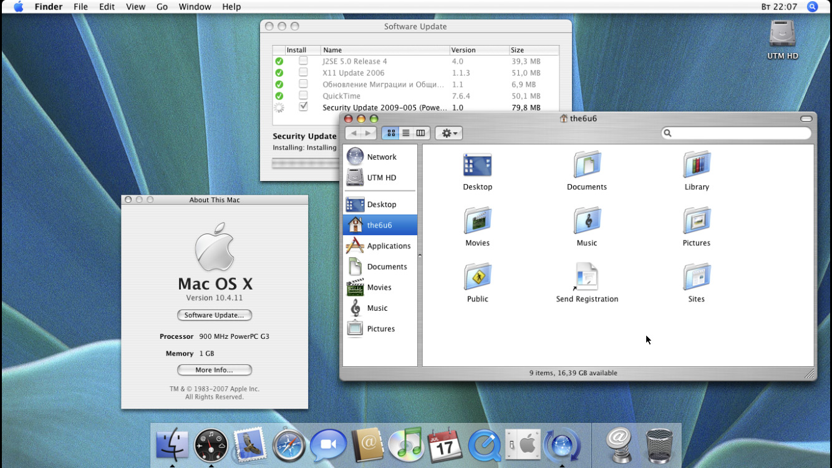This screenshot has width=832, height=468.
Task: Check the J2SE 5.0 Release 4 checkbox
Action: click(303, 61)
